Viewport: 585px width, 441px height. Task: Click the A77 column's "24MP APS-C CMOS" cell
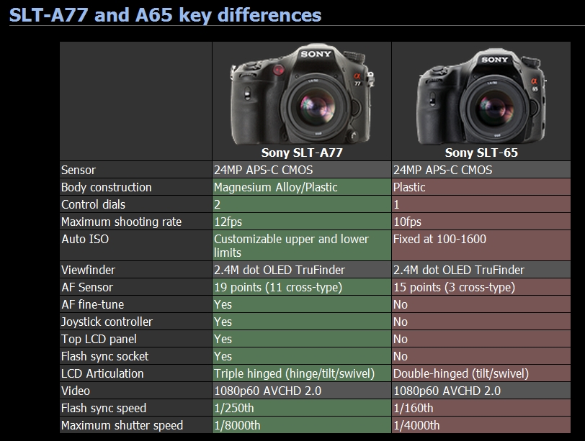click(x=302, y=170)
